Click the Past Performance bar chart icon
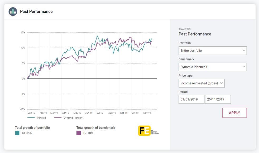 (x=13, y=12)
